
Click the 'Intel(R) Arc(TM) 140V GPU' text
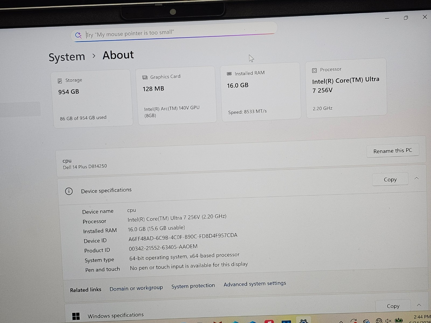[x=172, y=112]
